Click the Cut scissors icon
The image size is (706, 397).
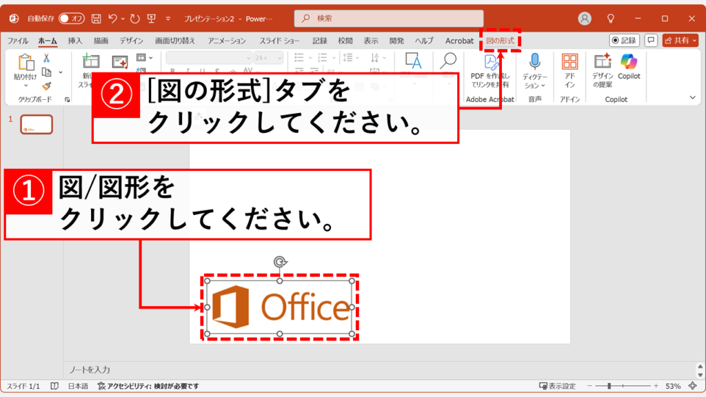coord(46,58)
